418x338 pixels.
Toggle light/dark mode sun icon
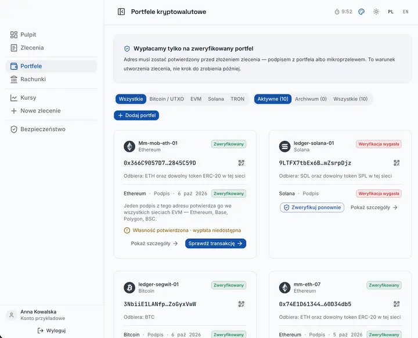pos(376,12)
